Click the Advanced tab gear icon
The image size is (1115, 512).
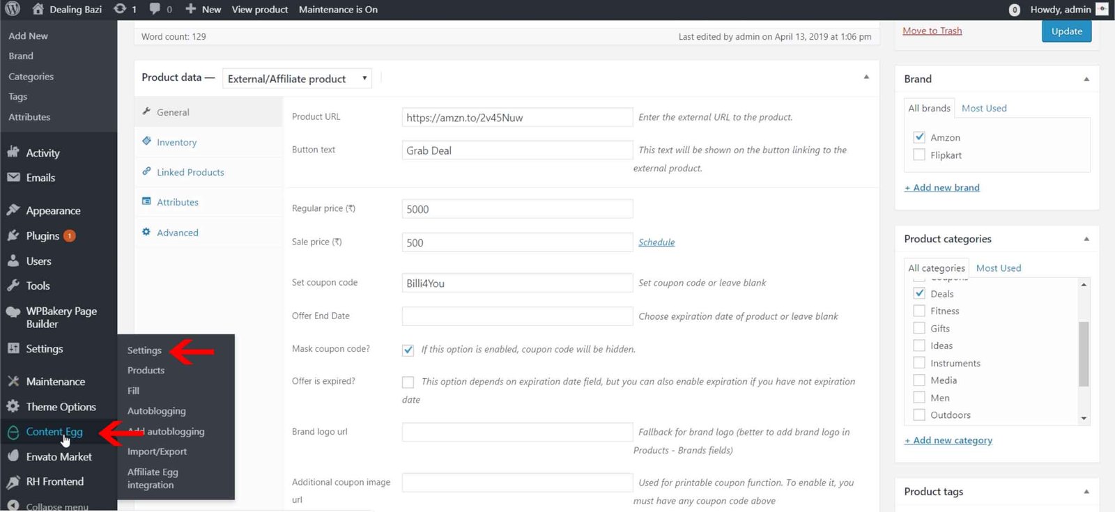click(146, 232)
